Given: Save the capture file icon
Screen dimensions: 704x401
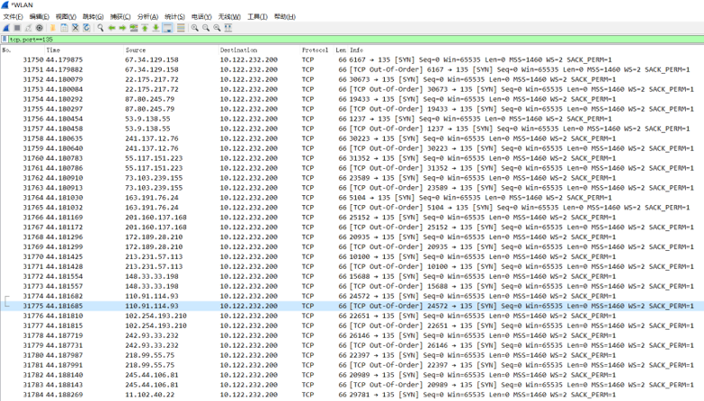Looking at the screenshot, I should tap(64, 28).
